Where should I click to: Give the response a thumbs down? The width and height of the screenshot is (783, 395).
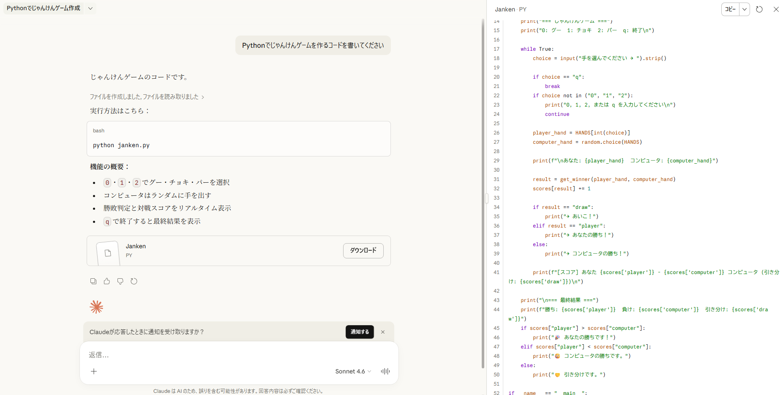(120, 281)
